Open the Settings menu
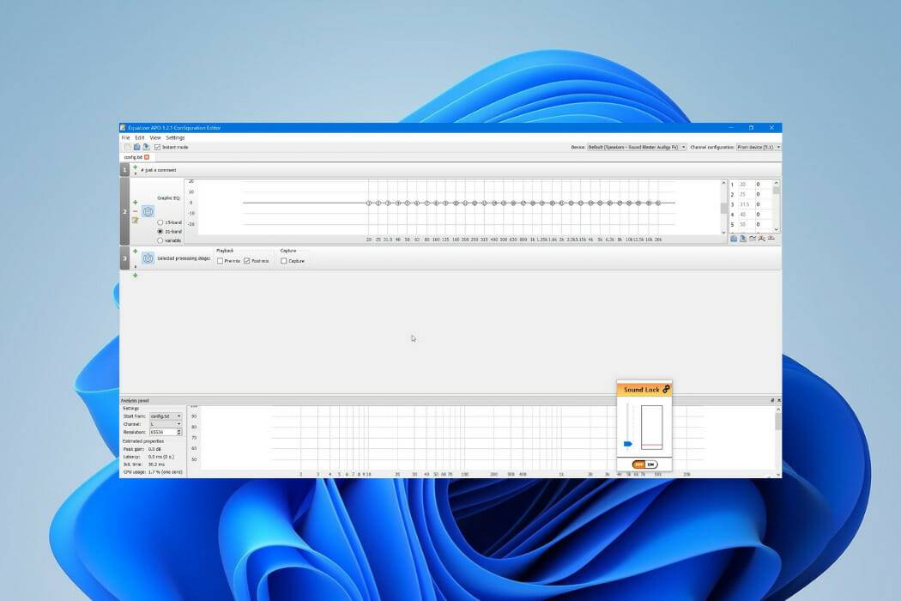Screen dimensions: 901x601 [176, 137]
